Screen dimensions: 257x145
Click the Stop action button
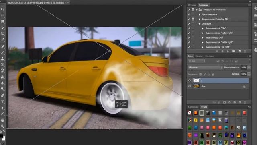(217, 52)
